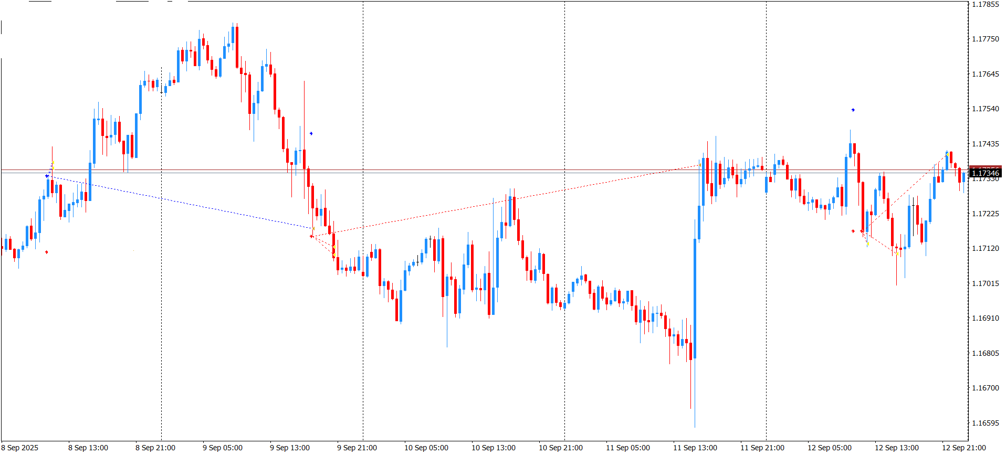Select the blue arrow marker above 12 Sep 05:00 candles
This screenshot has width=1006, height=455.
(853, 110)
